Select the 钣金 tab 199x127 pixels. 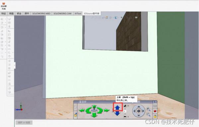coord(19,14)
